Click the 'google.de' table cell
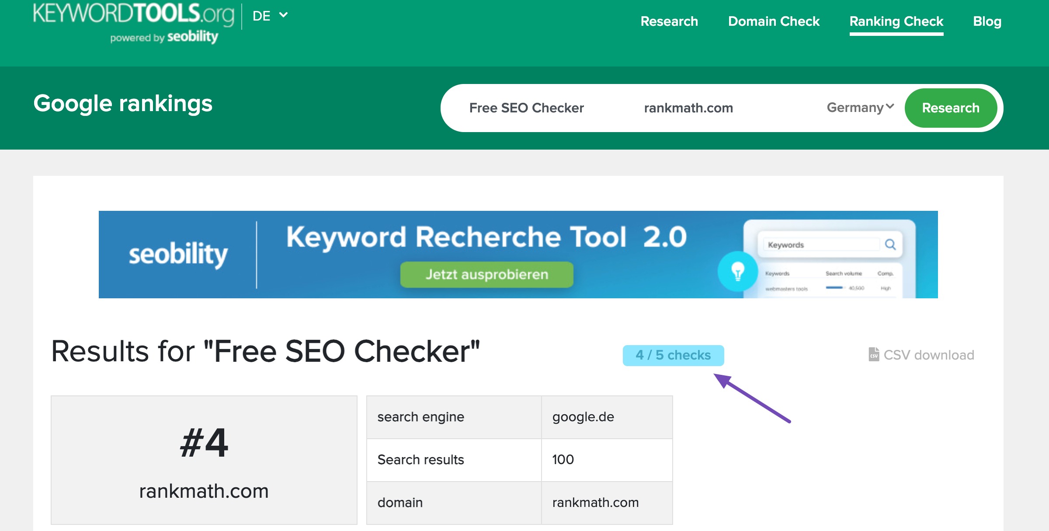This screenshot has height=531, width=1049. coord(607,417)
